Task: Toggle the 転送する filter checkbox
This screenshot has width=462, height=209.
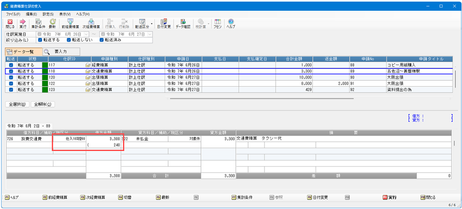Action: click(x=40, y=40)
